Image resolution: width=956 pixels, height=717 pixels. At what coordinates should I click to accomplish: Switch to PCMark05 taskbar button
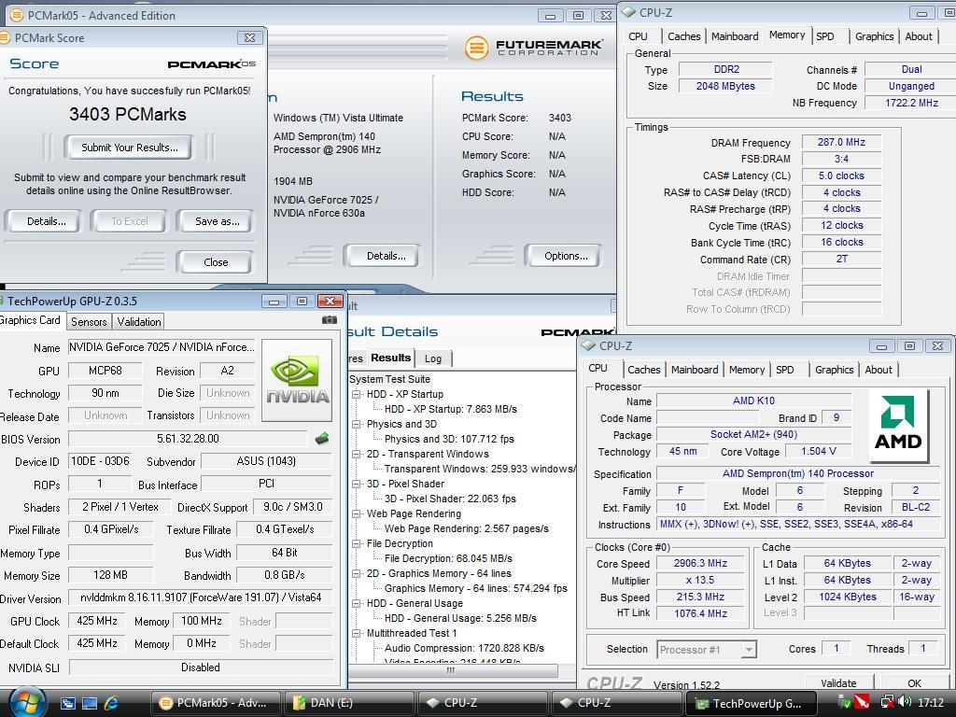coord(216,703)
